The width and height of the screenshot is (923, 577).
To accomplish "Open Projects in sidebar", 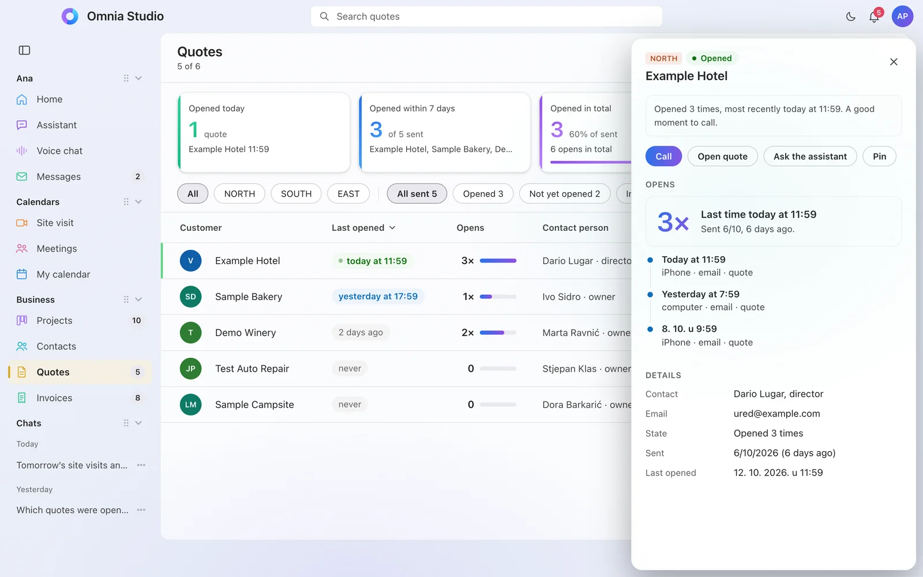I will click(80, 320).
